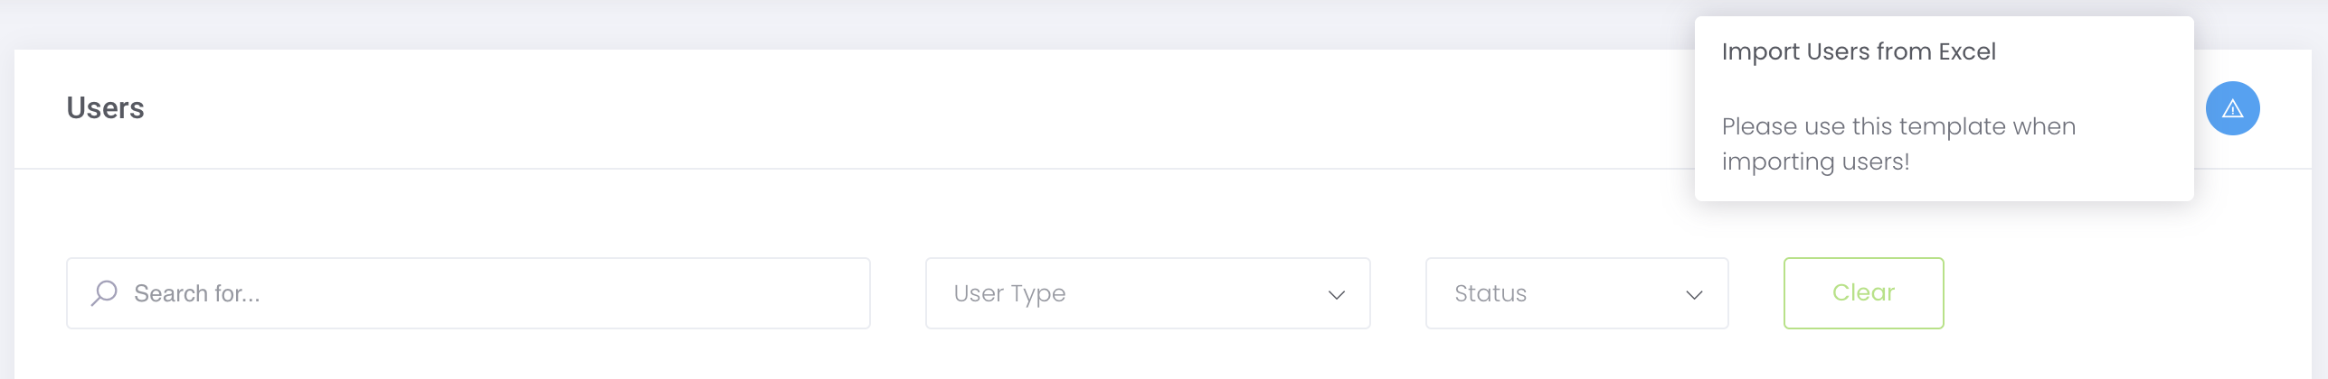This screenshot has width=2328, height=379.
Task: Click the 'Search for...' placeholder text
Action: click(x=197, y=293)
